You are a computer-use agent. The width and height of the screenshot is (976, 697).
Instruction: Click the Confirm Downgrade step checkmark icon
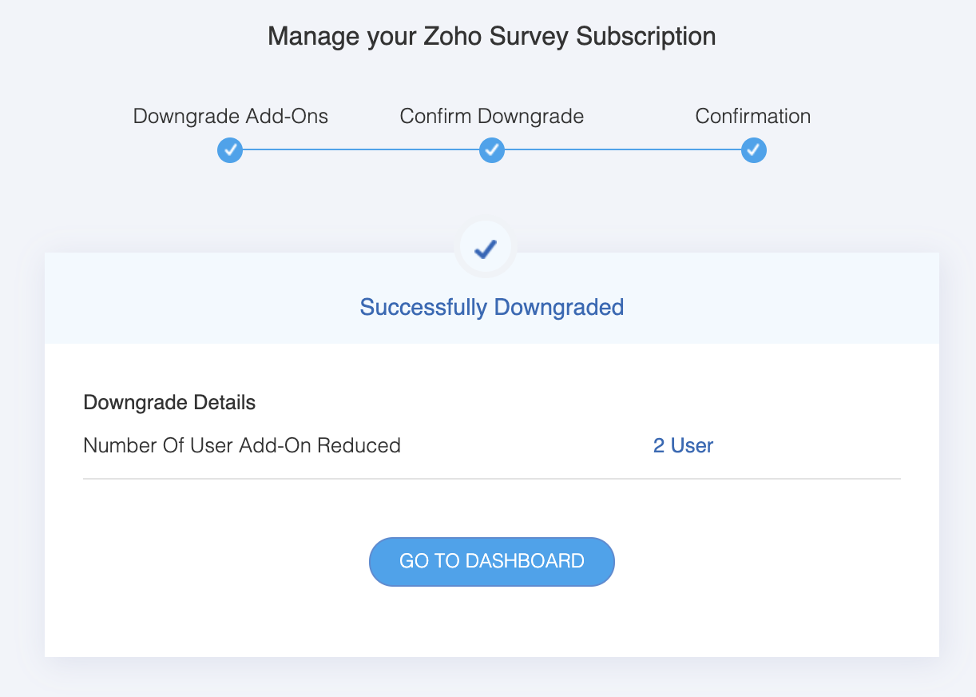[x=492, y=149]
